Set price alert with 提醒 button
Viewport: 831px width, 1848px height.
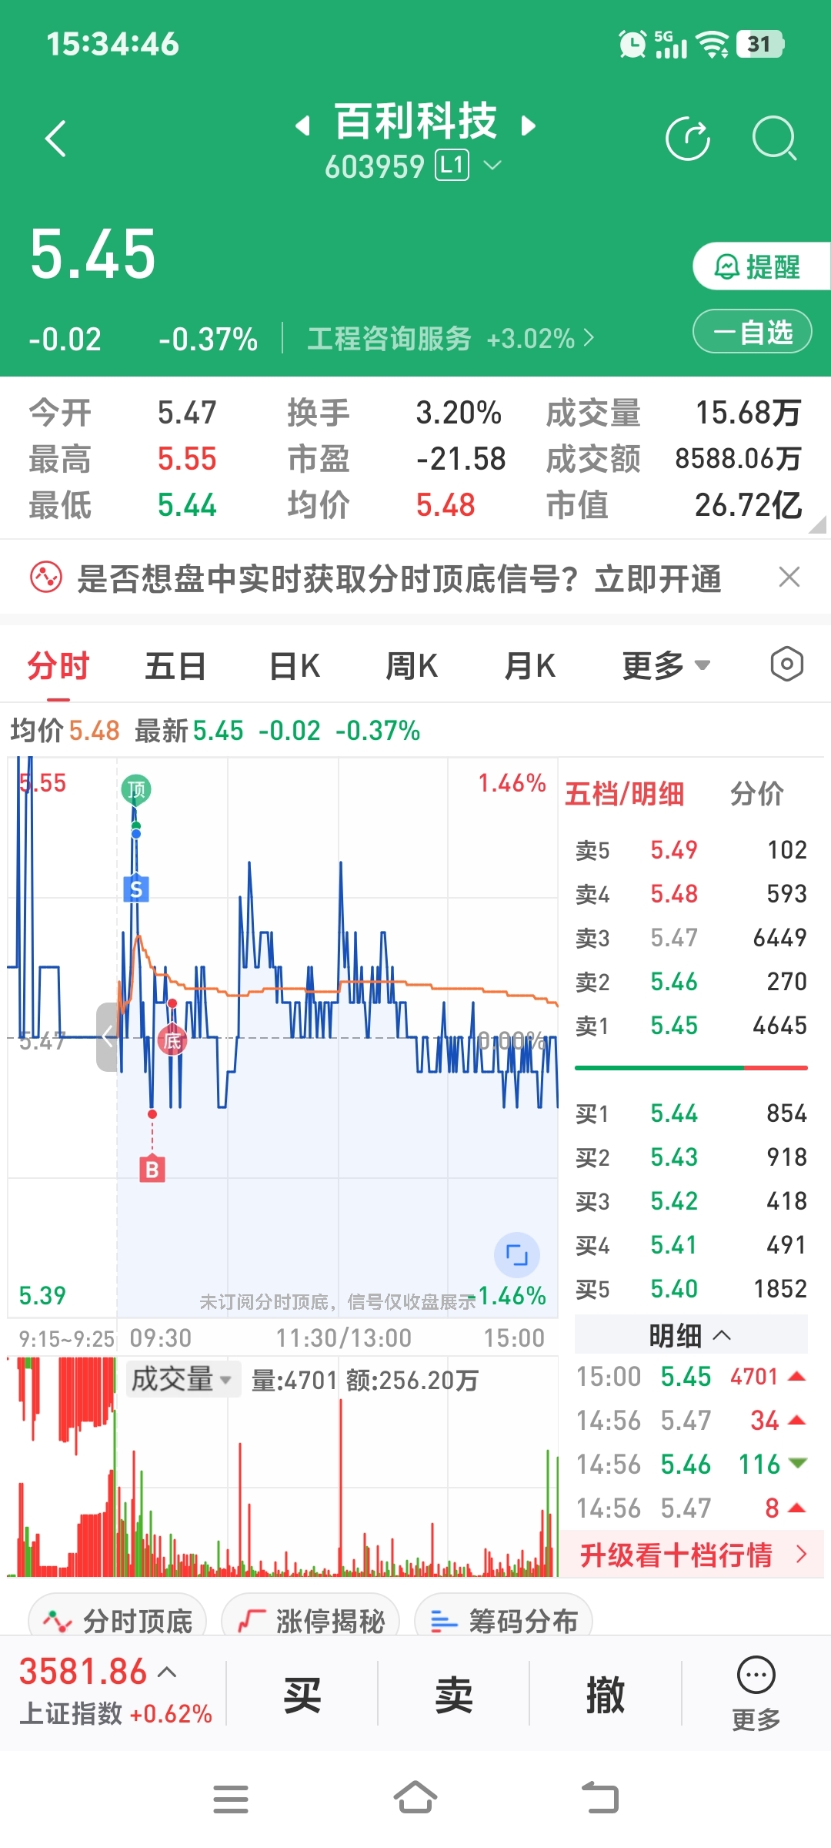[760, 266]
